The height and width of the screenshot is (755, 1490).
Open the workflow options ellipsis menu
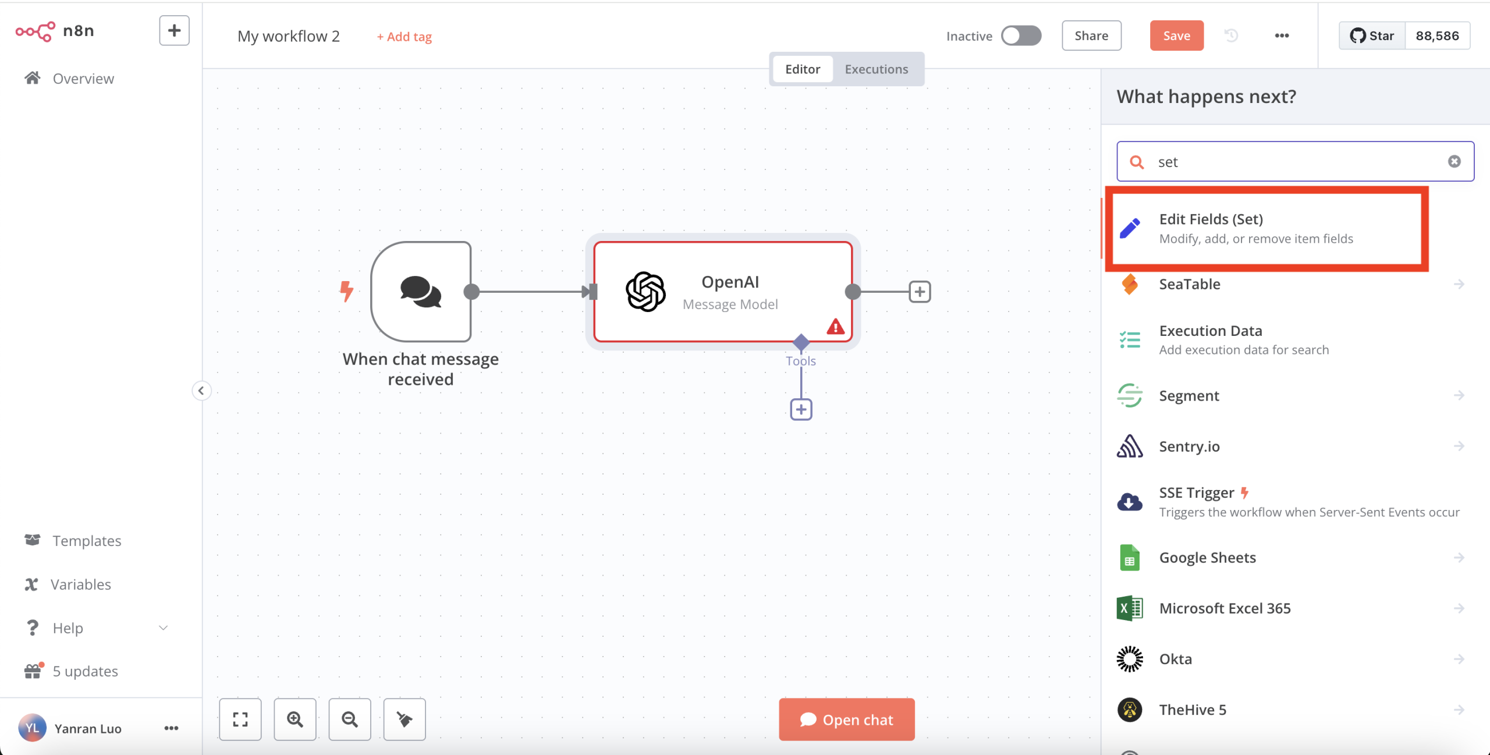(1282, 36)
